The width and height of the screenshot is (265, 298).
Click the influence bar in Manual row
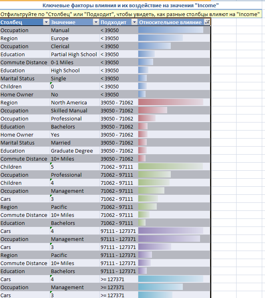coord(171,30)
